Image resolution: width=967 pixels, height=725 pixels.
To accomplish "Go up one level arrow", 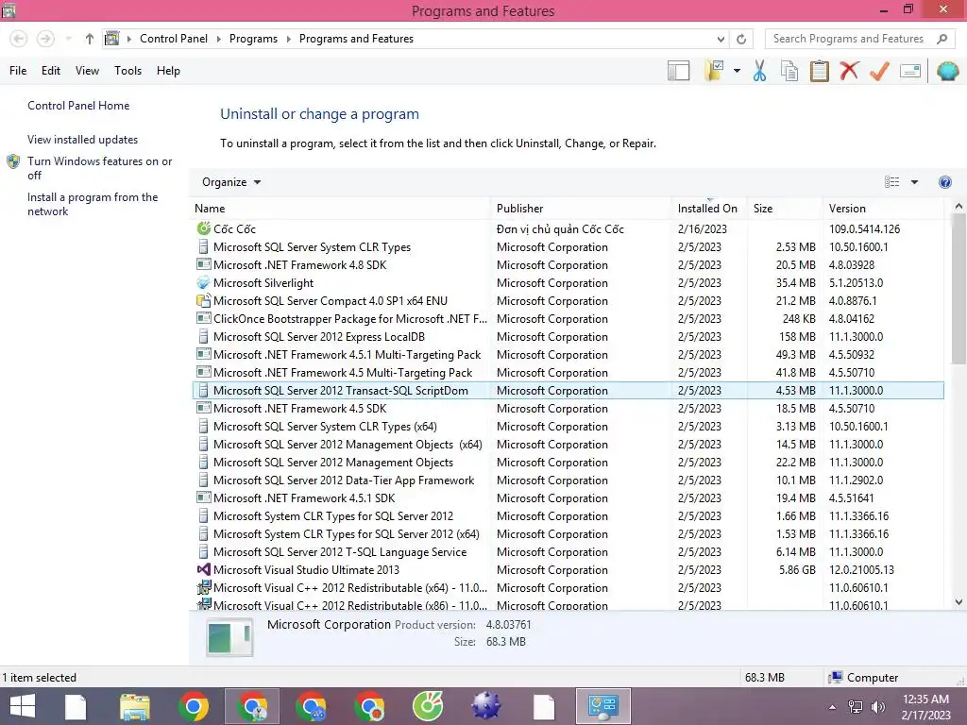I will point(90,39).
